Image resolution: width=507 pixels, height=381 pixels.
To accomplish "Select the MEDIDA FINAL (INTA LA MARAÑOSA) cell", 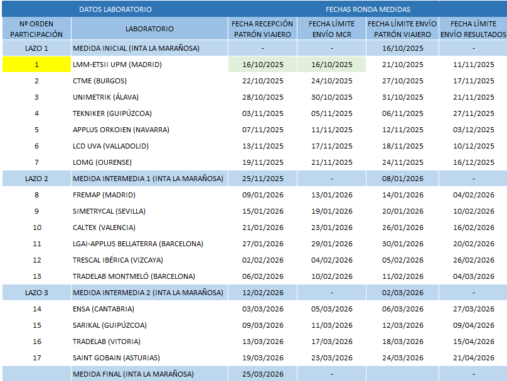I will [133, 374].
